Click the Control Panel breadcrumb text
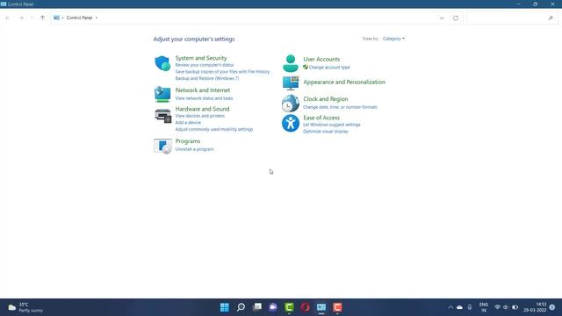 [x=79, y=18]
